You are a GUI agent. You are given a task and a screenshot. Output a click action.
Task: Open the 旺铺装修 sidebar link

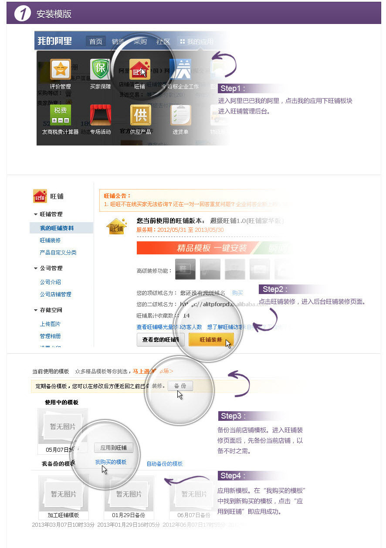click(x=51, y=240)
